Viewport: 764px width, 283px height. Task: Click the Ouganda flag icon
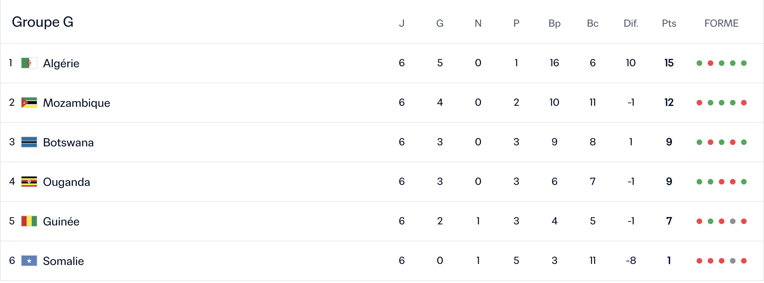[29, 182]
